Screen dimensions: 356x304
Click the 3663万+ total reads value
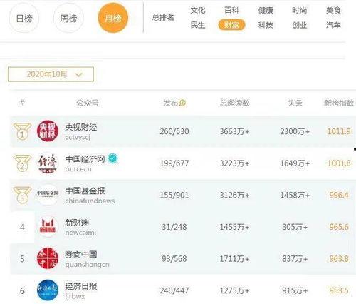click(234, 131)
